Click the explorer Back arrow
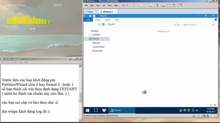The width and height of the screenshot is (220, 123). (87, 25)
